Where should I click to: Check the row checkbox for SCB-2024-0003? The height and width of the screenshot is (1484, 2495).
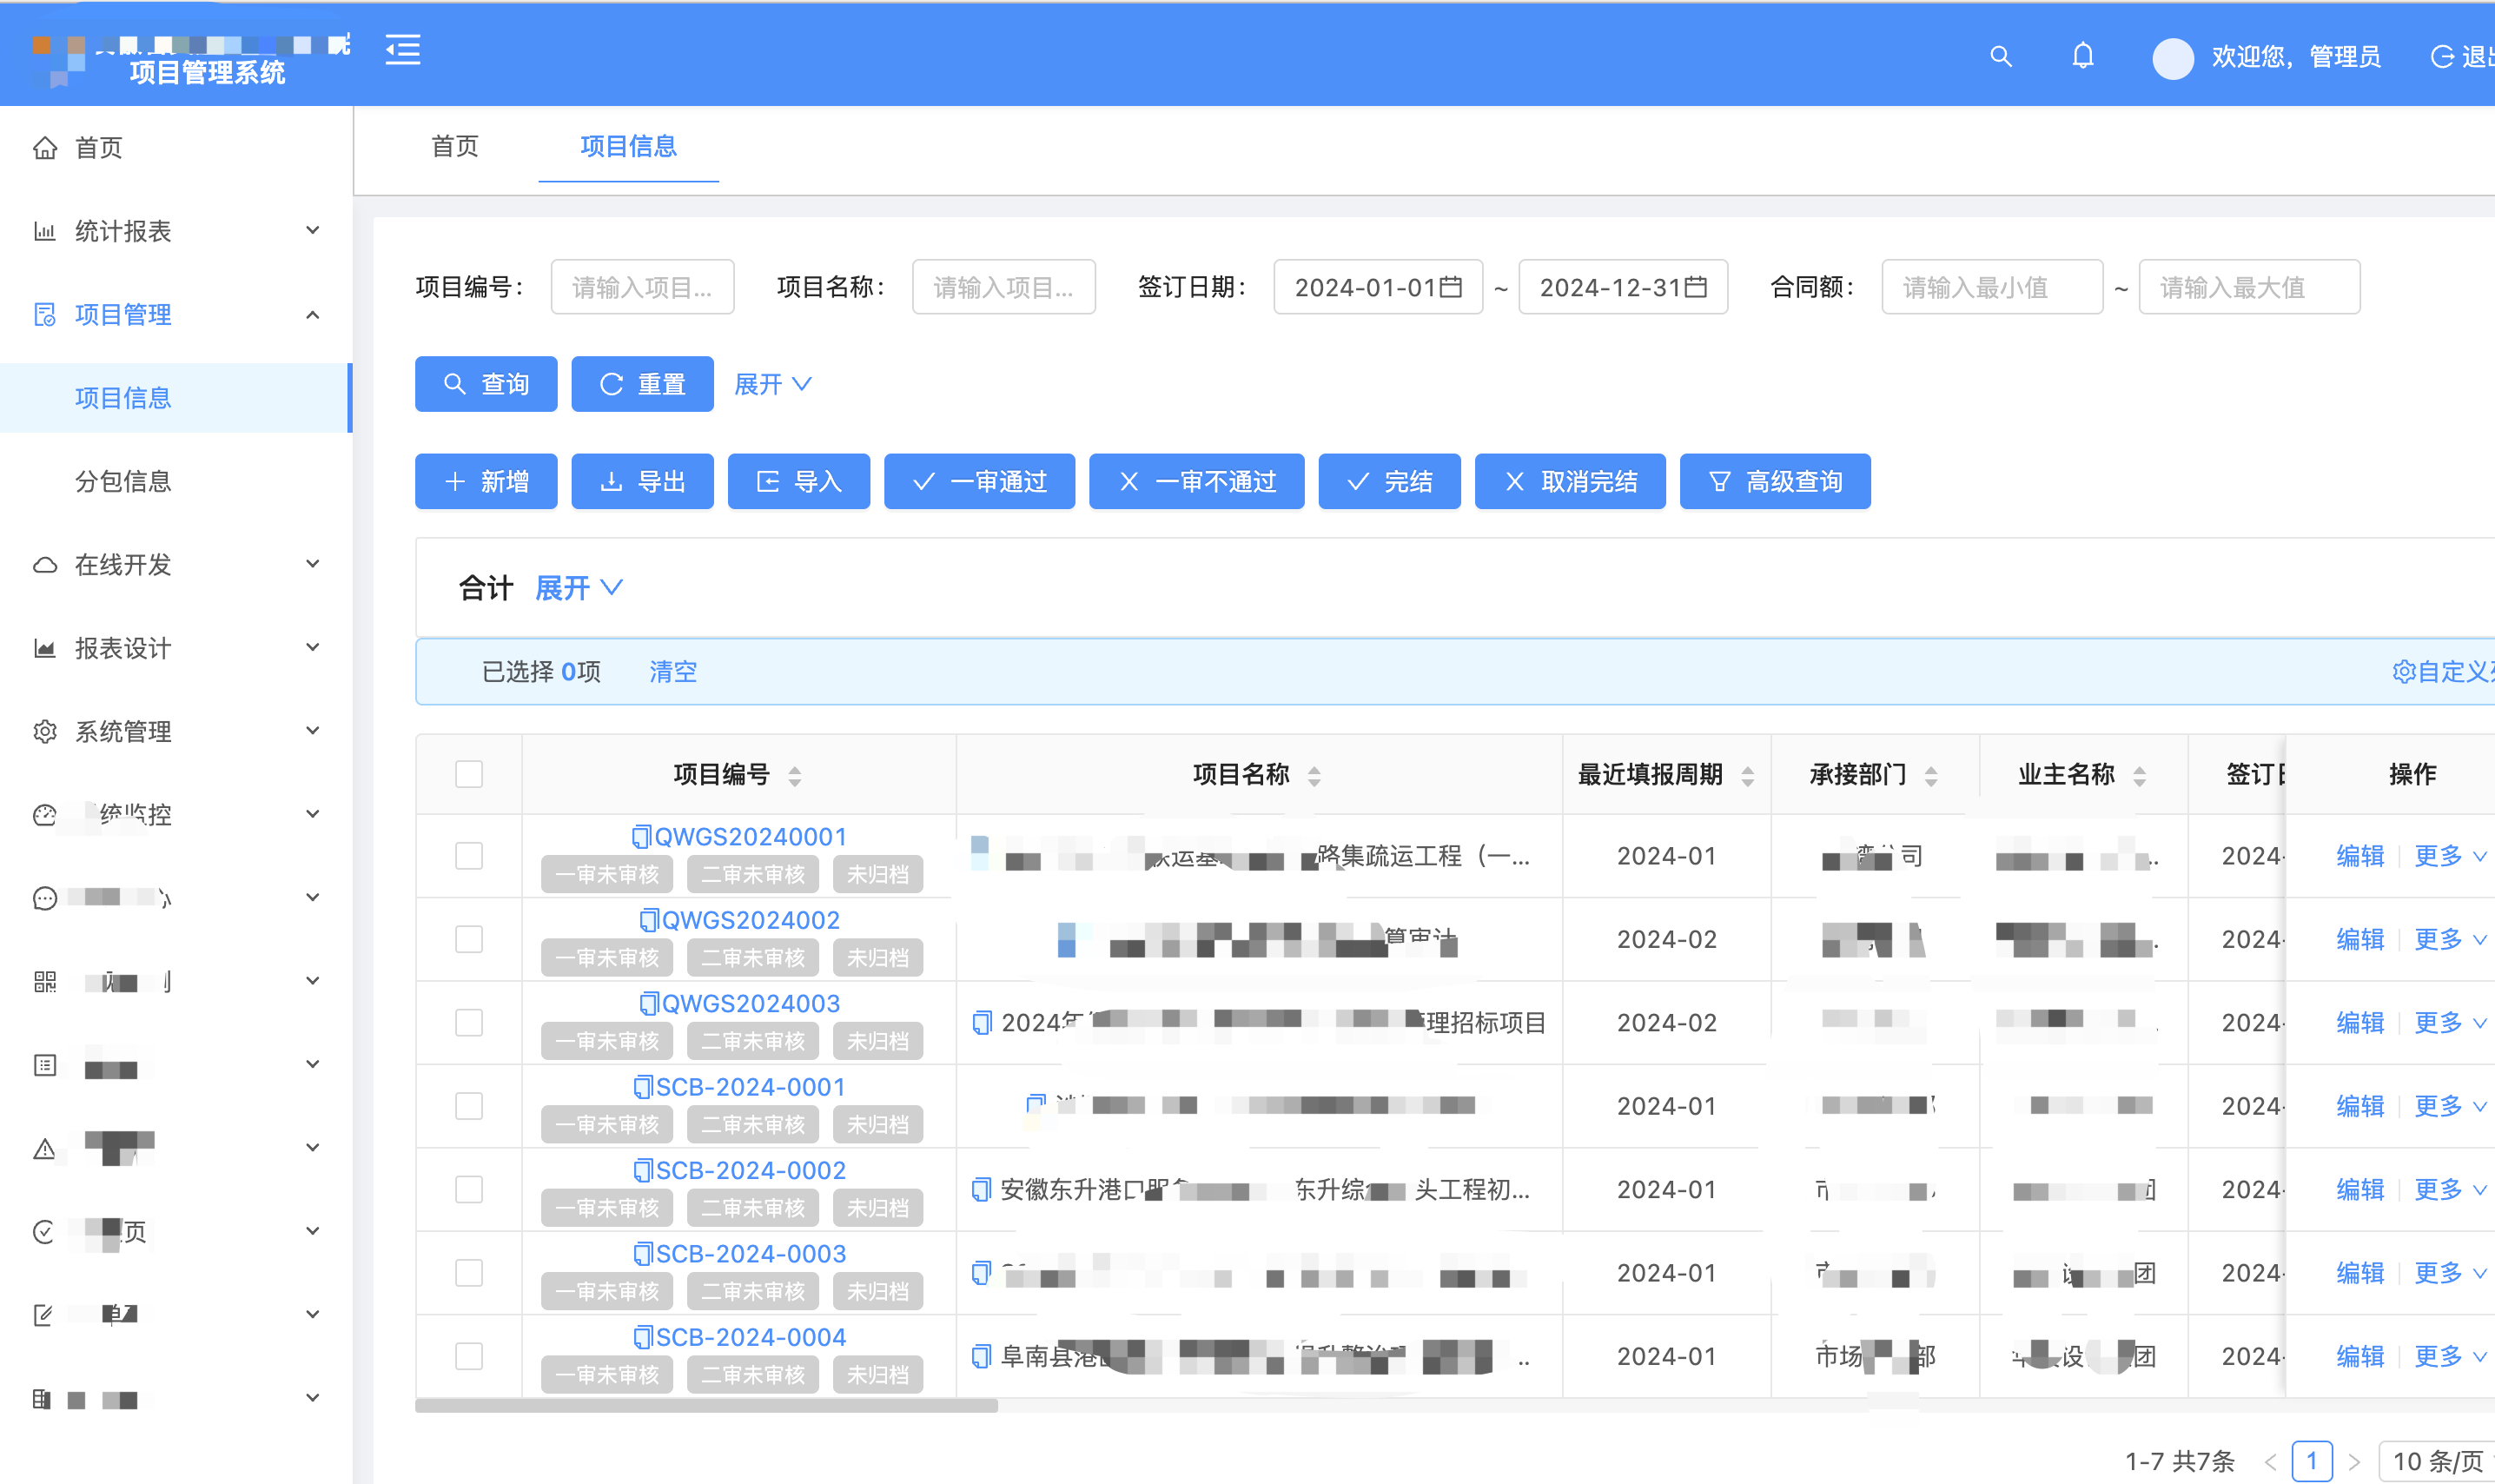tap(469, 1272)
